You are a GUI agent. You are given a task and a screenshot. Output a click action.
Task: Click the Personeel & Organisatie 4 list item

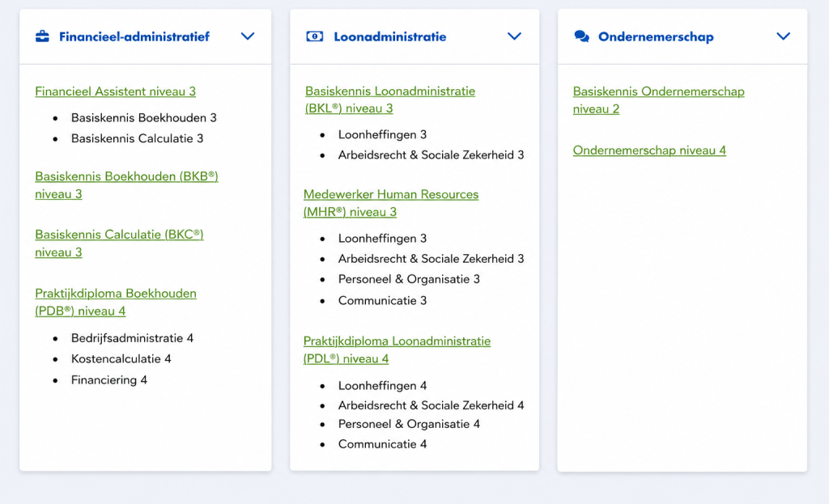(x=409, y=424)
